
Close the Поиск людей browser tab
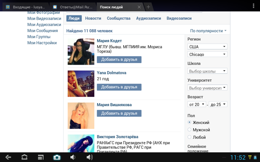(x=139, y=7)
